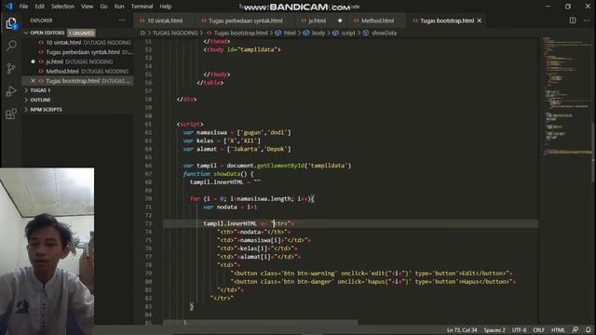Place cursor on btn-danger Hapus button line
This screenshot has height=335, width=596.
pos(372,281)
